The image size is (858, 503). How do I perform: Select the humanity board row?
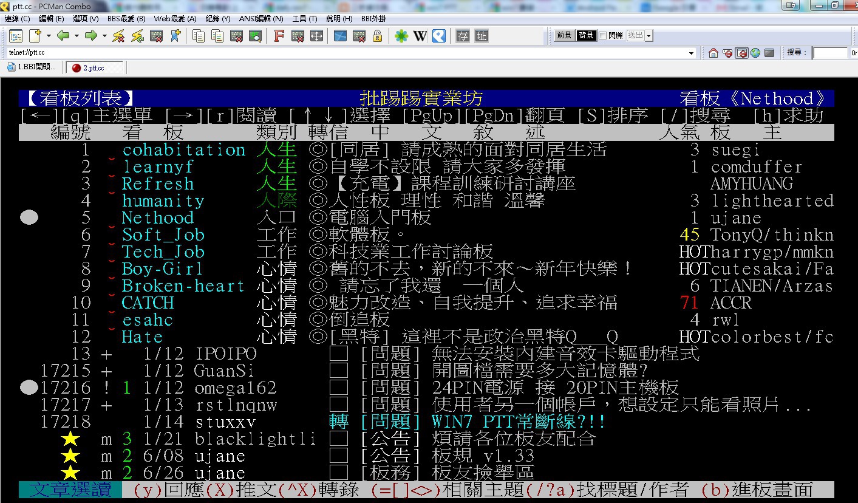(x=426, y=200)
